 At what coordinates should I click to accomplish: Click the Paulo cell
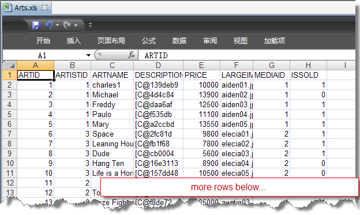(x=112, y=114)
